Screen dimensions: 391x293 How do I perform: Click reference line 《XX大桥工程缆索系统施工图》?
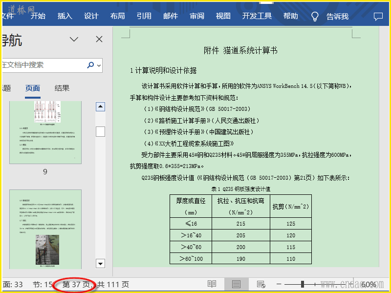[189, 144]
